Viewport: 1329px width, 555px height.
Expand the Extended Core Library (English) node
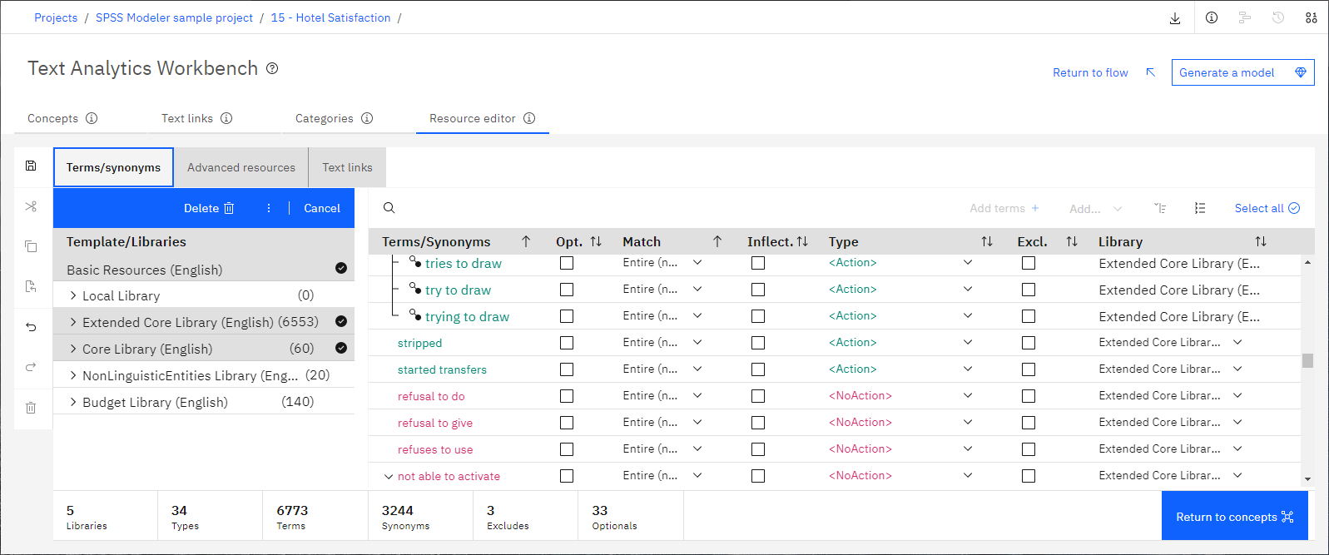(x=73, y=322)
